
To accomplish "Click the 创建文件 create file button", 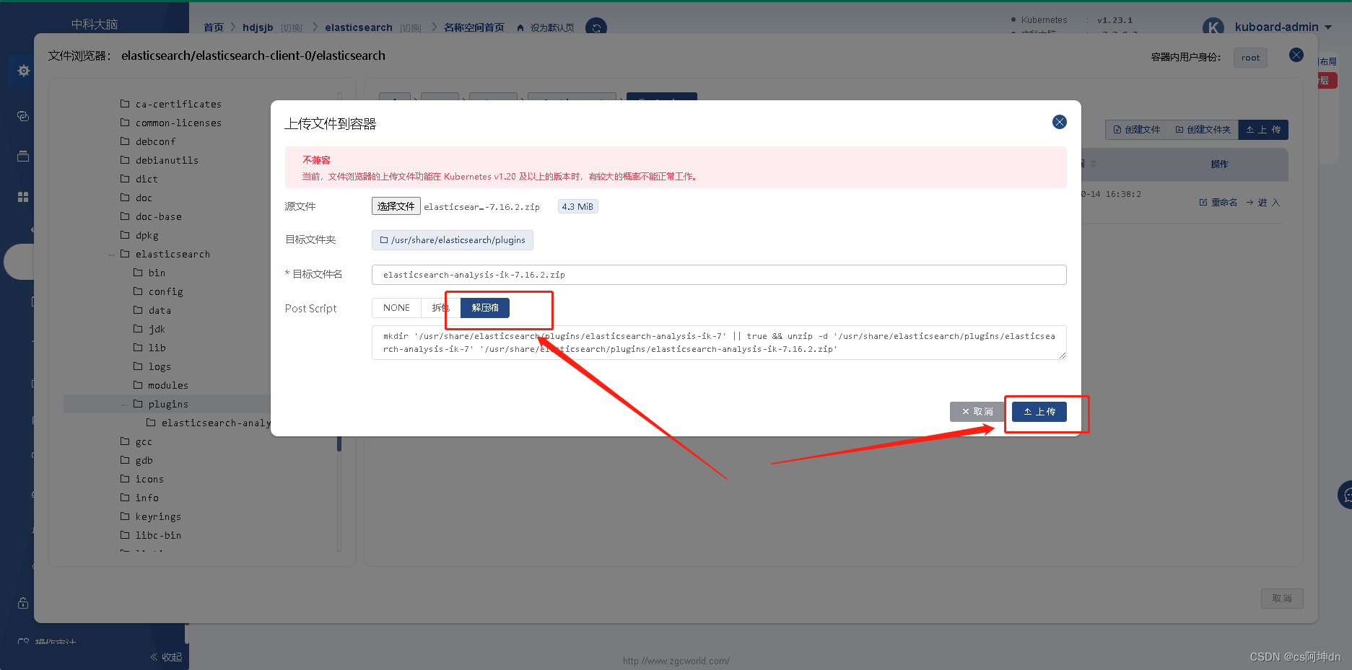I will [x=1137, y=130].
